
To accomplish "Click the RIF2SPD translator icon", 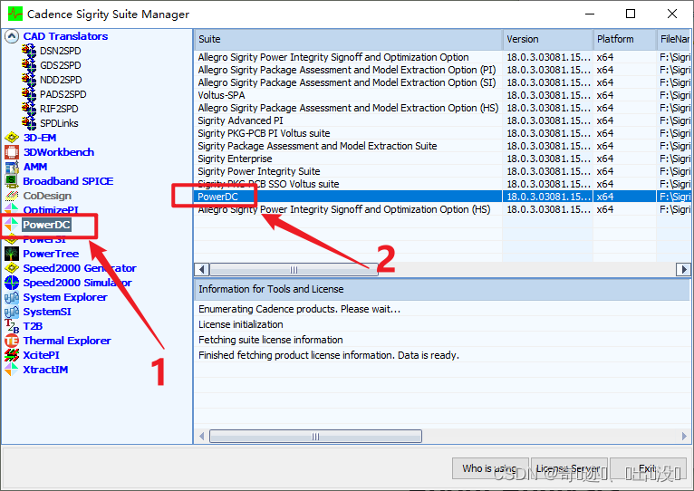I will point(29,109).
